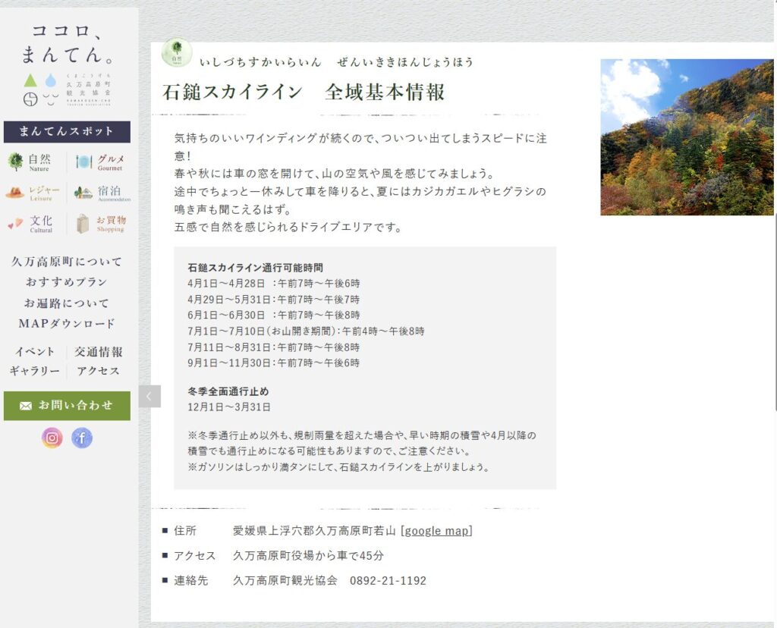
Task: Click the お買物 Shopping bag icon
Action: pyautogui.click(x=83, y=224)
